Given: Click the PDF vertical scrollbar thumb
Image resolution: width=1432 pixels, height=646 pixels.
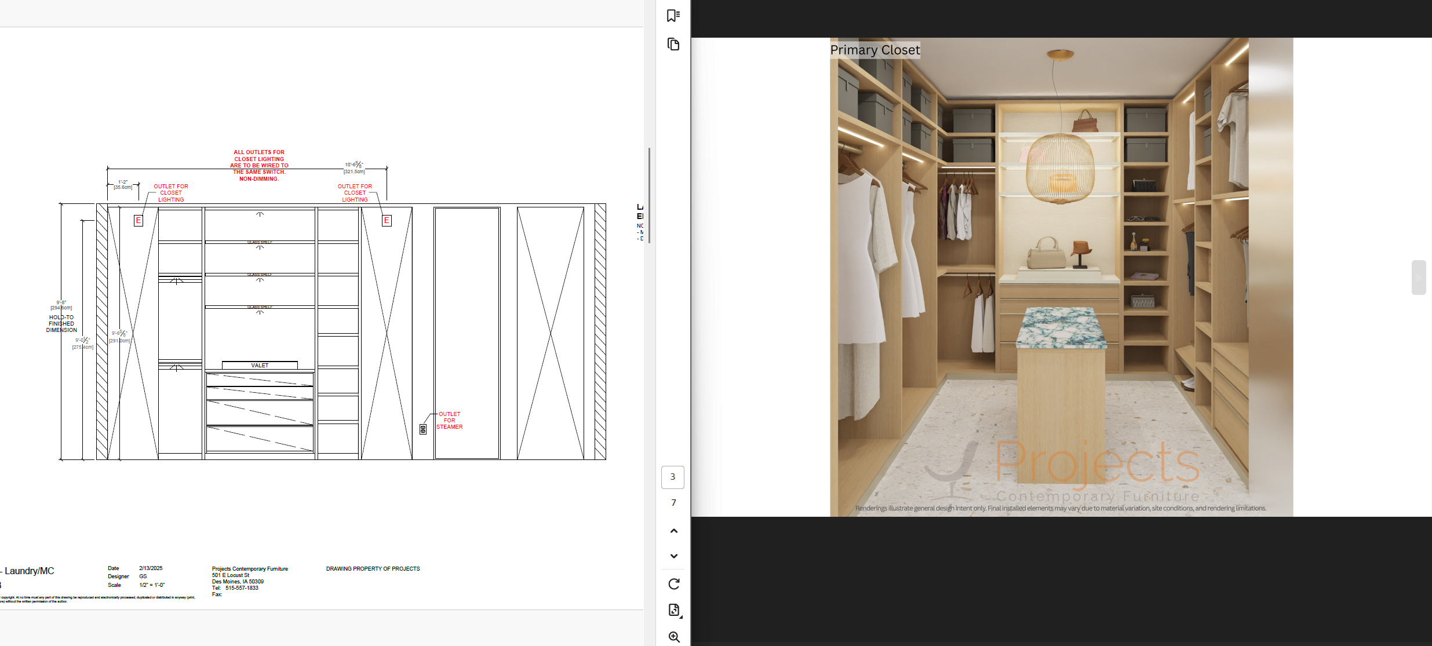Looking at the screenshot, I should 649,195.
